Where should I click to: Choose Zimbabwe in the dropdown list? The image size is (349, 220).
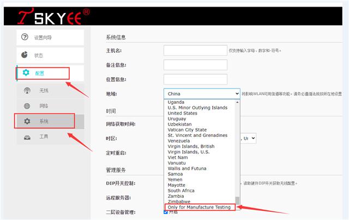pos(179,202)
